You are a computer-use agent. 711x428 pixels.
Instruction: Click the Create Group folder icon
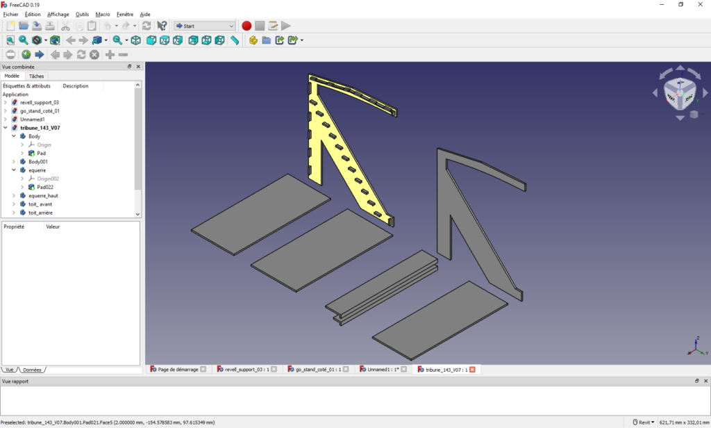point(266,40)
